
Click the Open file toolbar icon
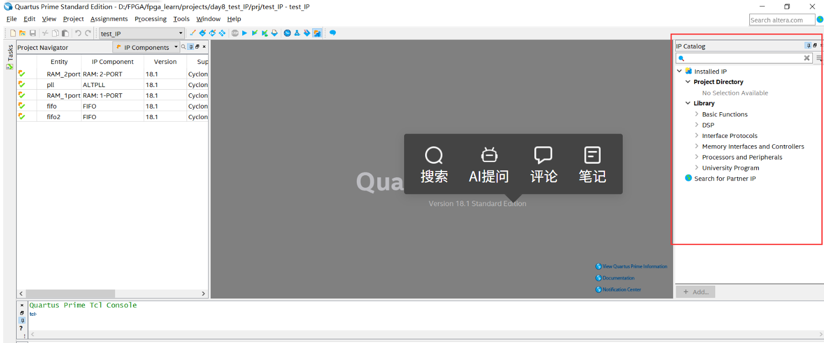[x=23, y=33]
